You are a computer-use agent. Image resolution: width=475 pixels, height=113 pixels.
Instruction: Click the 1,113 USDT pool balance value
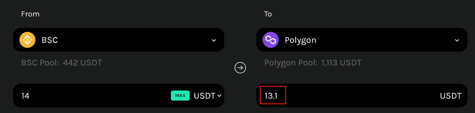(341, 63)
